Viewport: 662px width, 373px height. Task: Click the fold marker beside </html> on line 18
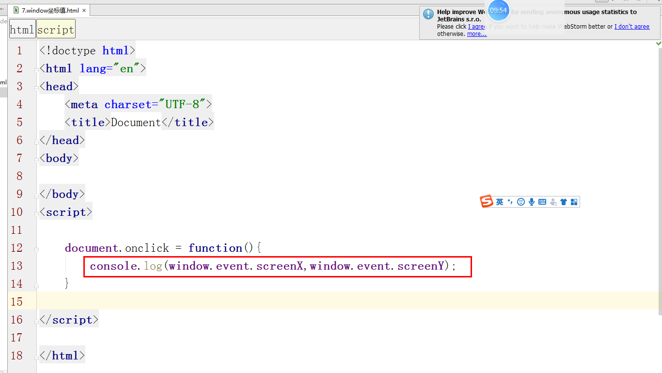37,357
